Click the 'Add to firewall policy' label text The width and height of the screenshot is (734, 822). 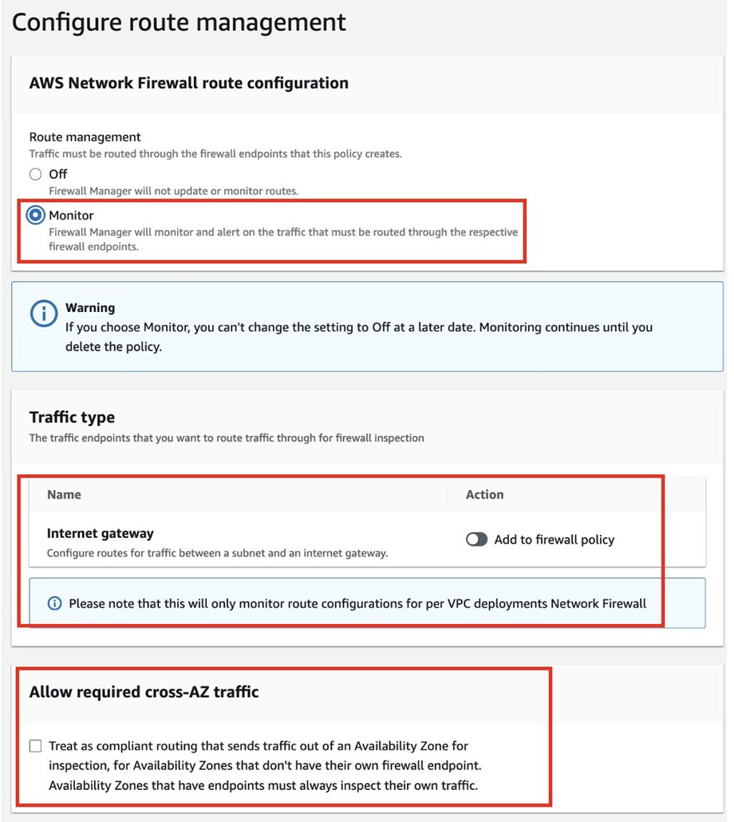click(x=554, y=539)
